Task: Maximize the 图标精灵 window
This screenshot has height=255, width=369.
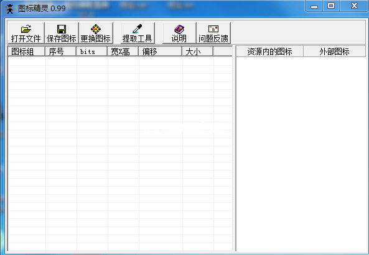Action: pyautogui.click(x=331, y=6)
